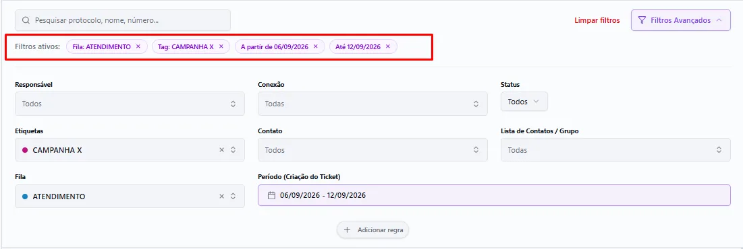Click the blue dot beside ATENDIMENTO
This screenshot has height=249, width=743.
(25, 196)
